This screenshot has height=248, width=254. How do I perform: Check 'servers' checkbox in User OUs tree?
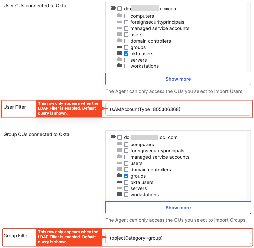(126, 60)
